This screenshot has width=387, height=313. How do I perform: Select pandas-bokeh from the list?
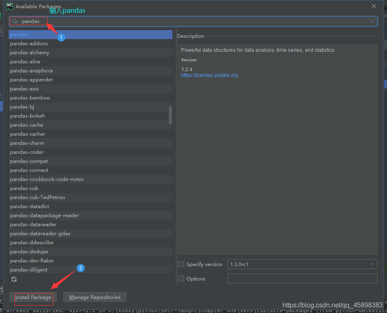point(28,116)
